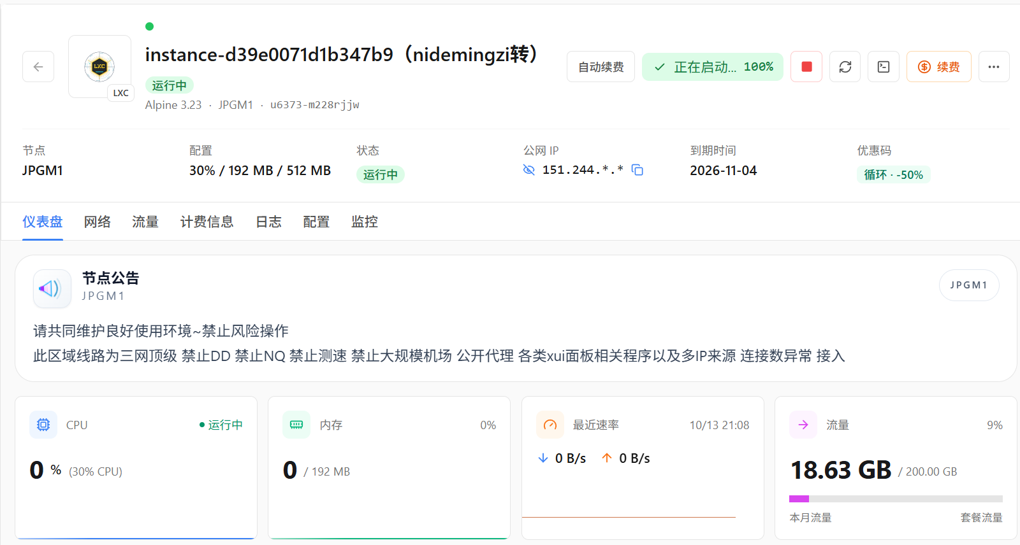Stop the instance with the red square button

point(806,67)
